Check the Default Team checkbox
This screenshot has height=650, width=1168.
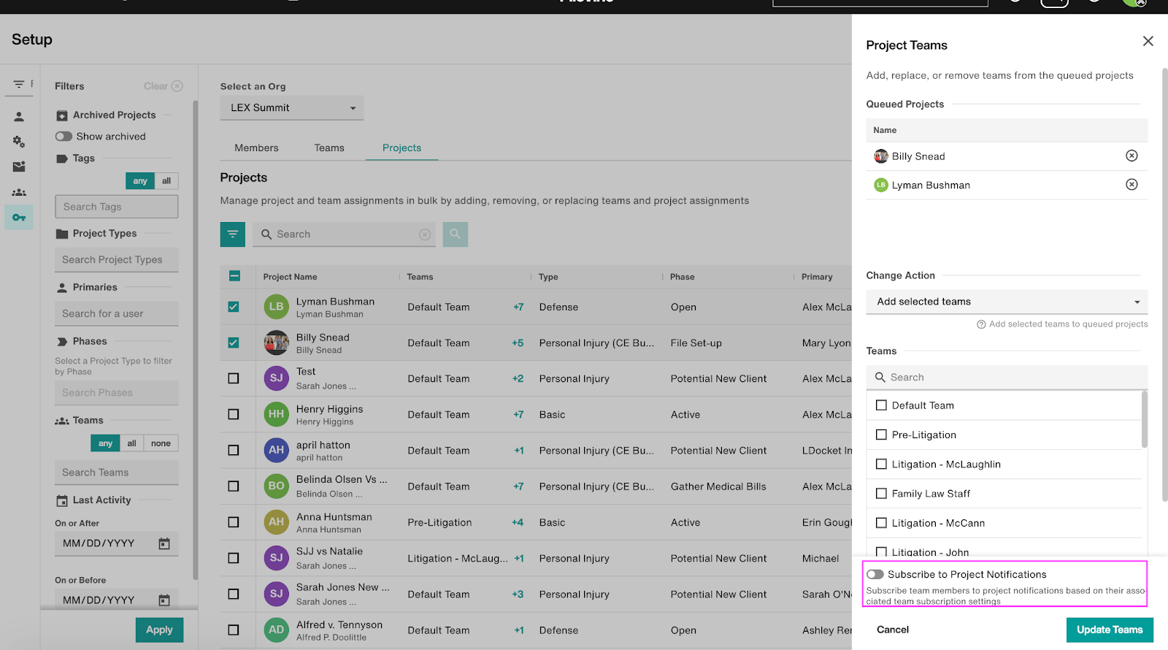tap(881, 405)
